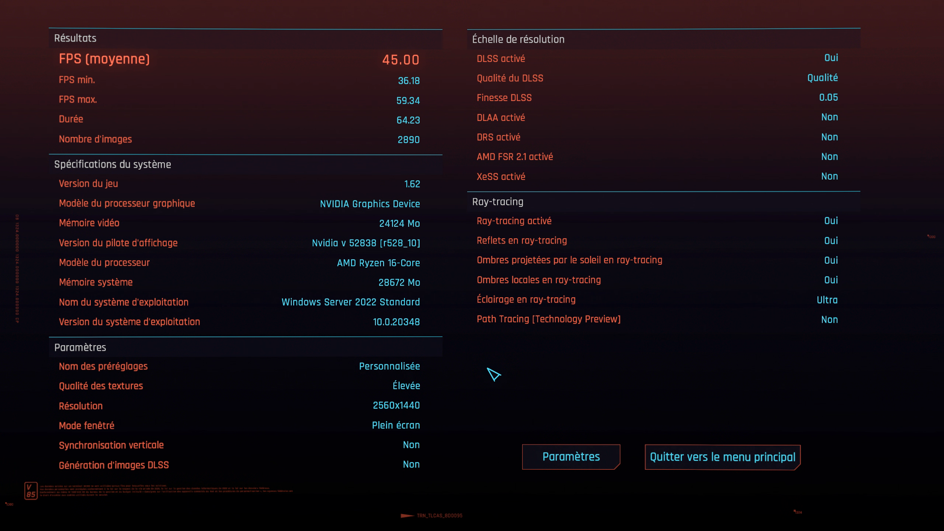Viewport: 944px width, 531px height.
Task: Click the DLAA activé Non value
Action: 829,117
